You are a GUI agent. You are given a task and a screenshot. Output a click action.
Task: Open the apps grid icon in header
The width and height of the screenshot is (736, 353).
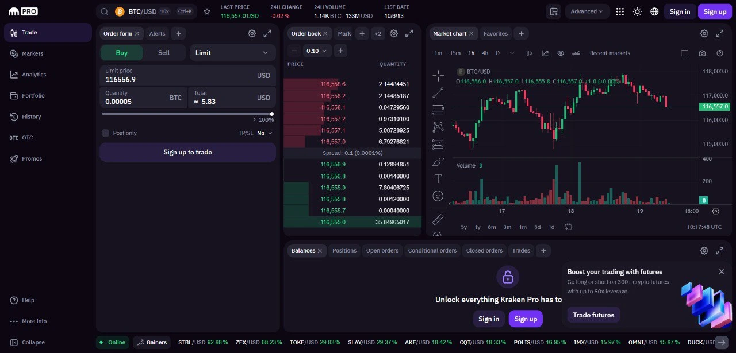(x=620, y=11)
